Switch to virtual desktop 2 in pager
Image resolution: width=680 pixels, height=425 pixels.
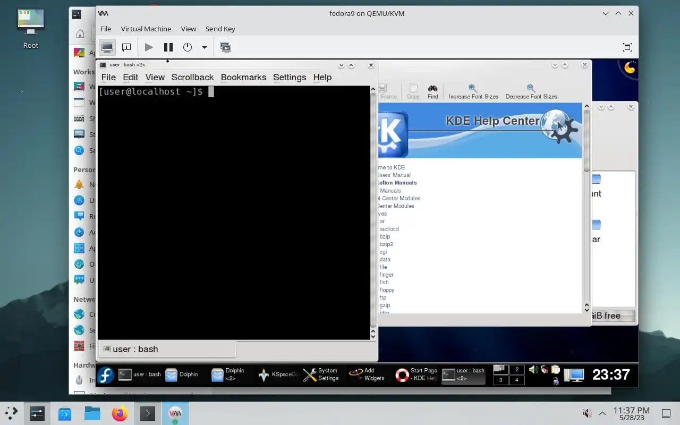517,369
